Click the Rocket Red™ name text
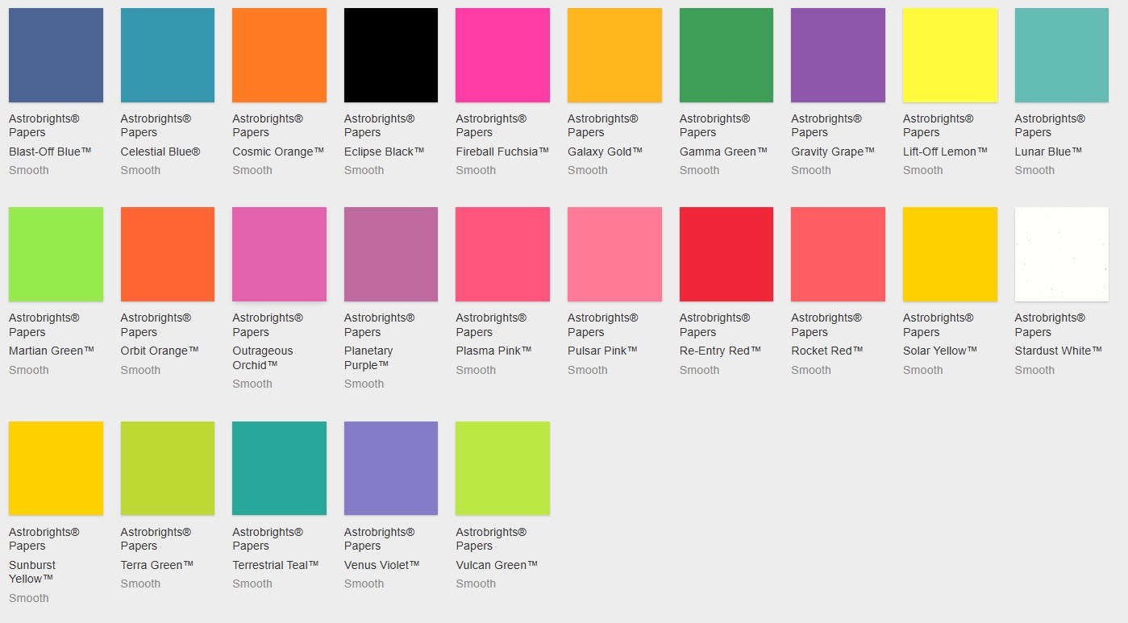The image size is (1128, 623). click(827, 351)
